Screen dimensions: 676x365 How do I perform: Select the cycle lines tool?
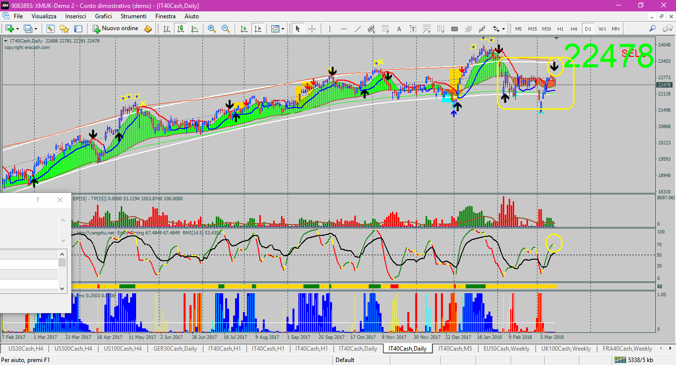click(x=482, y=29)
